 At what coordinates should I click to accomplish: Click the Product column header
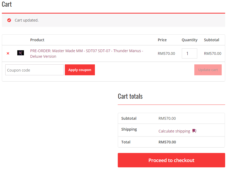(x=37, y=40)
